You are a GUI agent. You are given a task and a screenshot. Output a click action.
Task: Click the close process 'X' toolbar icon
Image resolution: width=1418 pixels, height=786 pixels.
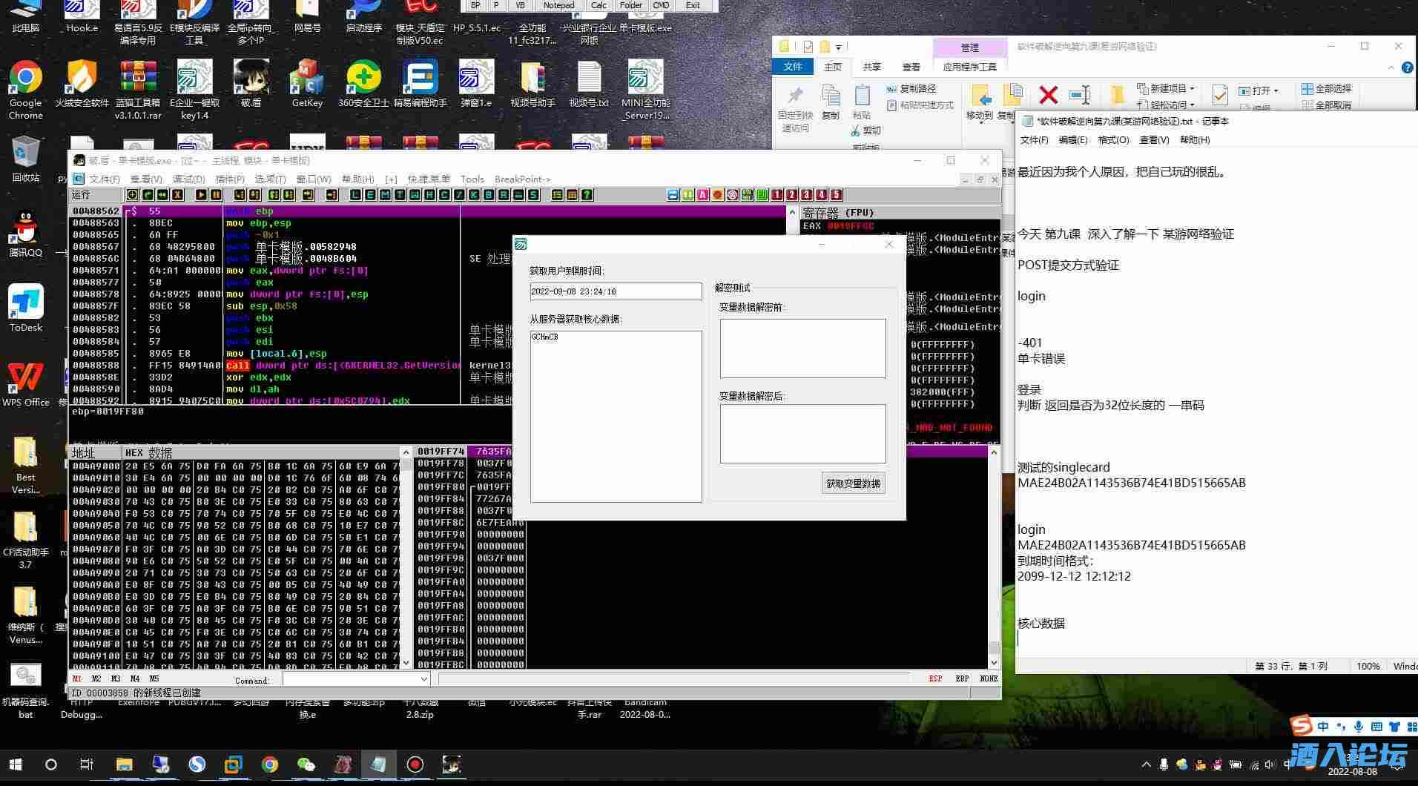[177, 195]
